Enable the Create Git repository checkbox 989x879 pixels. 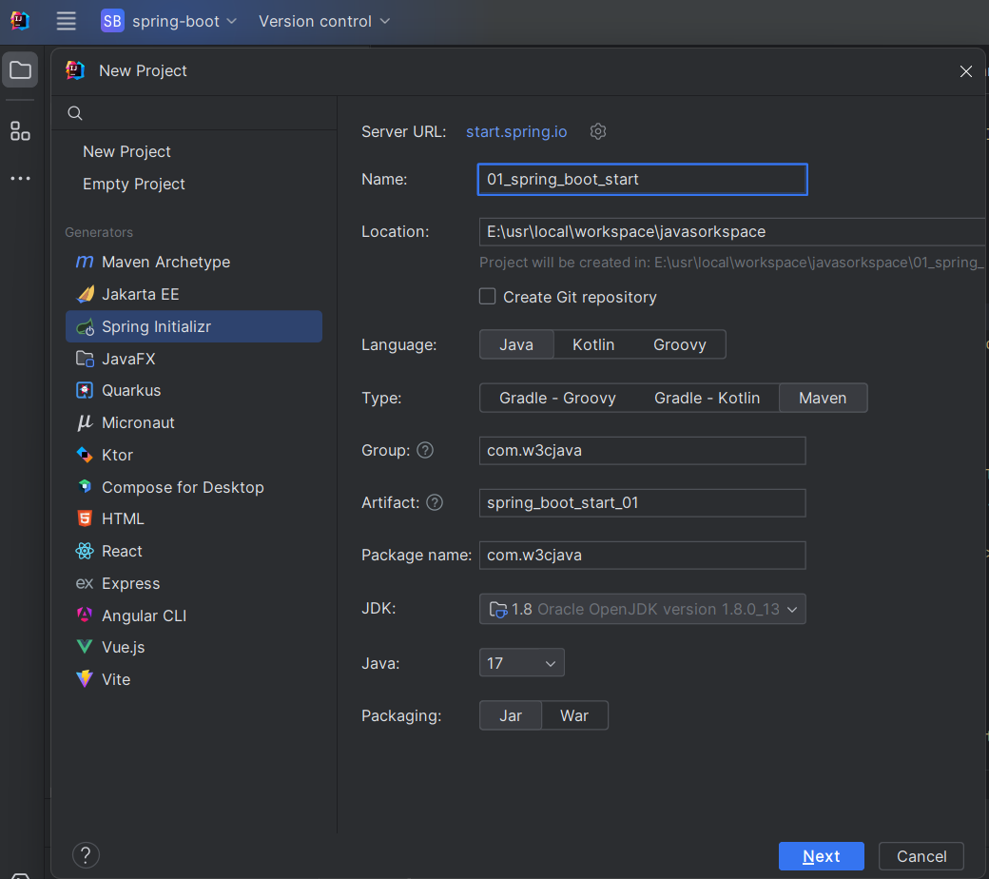pos(488,297)
